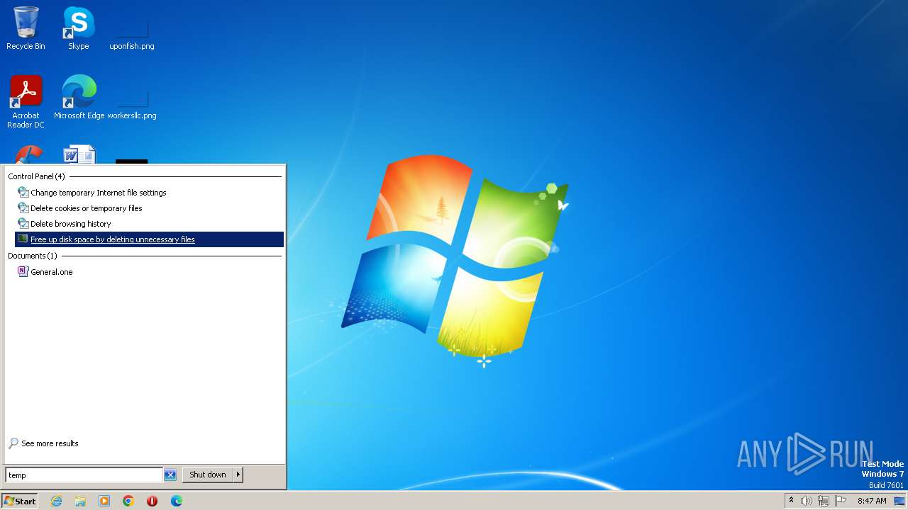Launch Windows Media Player from taskbar
Screen dimensions: 908x510
click(104, 501)
